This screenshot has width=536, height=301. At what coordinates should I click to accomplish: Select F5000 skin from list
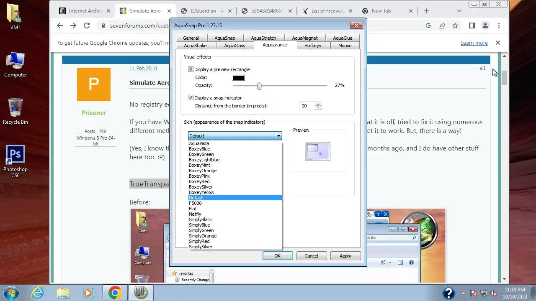click(235, 203)
